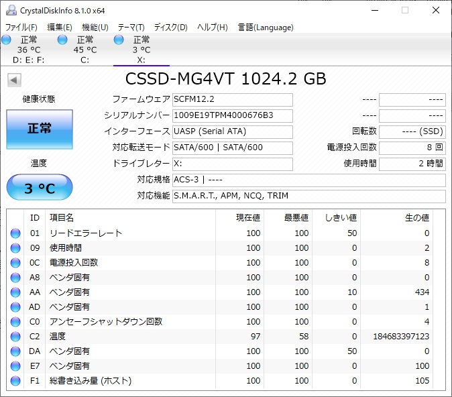Screen dimensions: 452x397
Task: Click the 正常 health status button
Action: (40, 129)
